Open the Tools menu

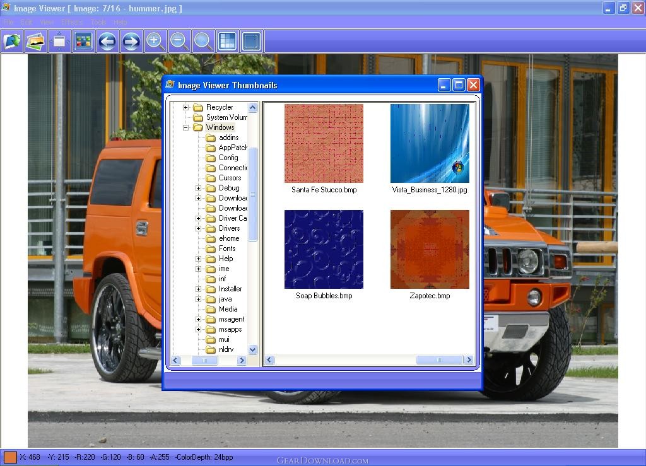pyautogui.click(x=98, y=22)
